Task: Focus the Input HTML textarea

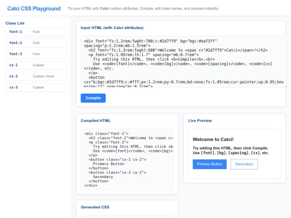Action: tap(184, 61)
